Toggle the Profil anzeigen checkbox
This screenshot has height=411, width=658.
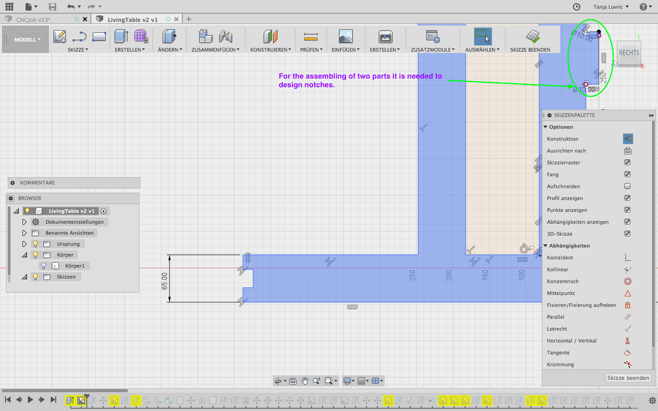tap(627, 198)
